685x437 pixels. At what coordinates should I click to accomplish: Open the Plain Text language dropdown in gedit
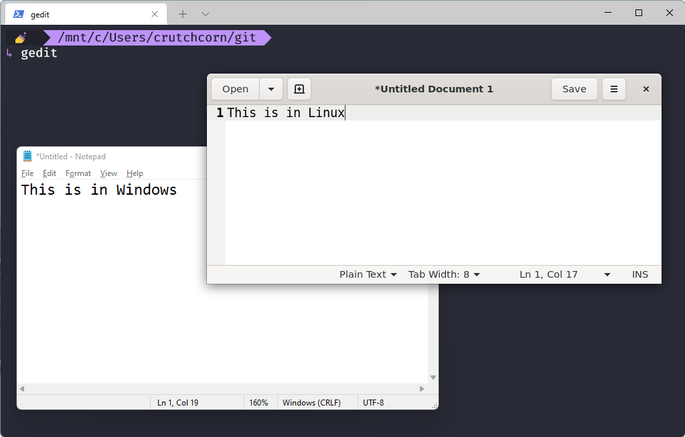coord(367,274)
